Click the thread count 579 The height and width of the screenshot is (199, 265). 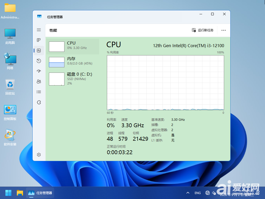123,139
